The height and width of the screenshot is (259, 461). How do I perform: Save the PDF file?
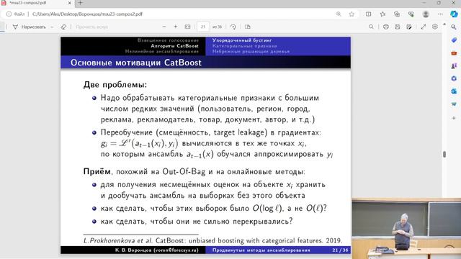click(397, 27)
